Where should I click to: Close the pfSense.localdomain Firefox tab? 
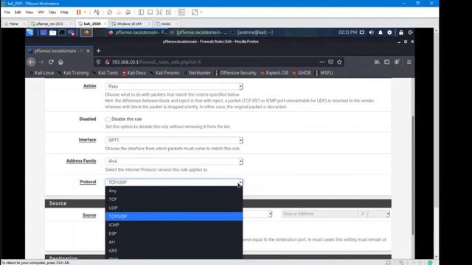(88, 51)
